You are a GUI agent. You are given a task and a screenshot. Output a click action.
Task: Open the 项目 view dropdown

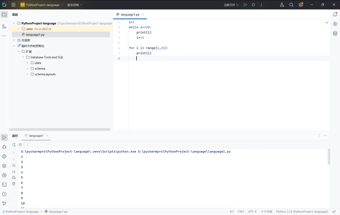(x=17, y=14)
